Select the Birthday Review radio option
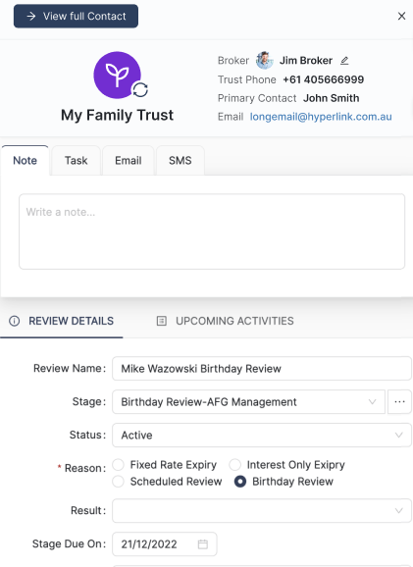Viewport: 413px width, 567px height. [240, 482]
